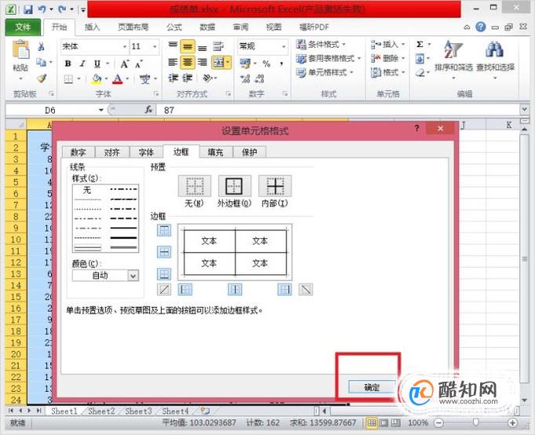
Task: Align text left in ribbon
Action: pyautogui.click(x=173, y=62)
